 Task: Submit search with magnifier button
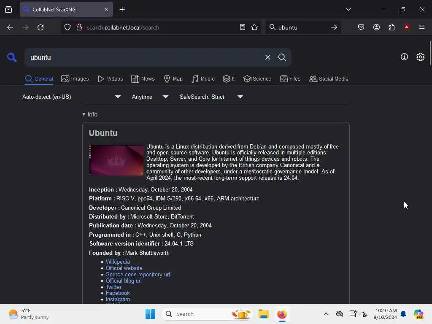(282, 57)
